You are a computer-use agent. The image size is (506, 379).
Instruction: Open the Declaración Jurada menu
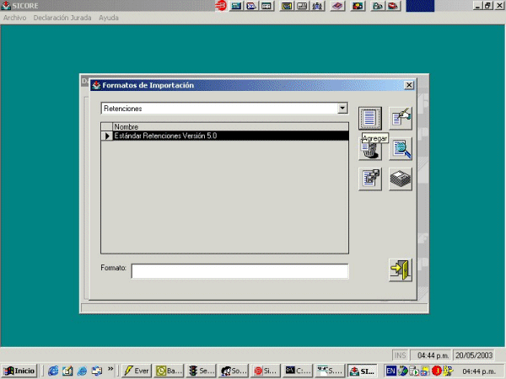coord(62,18)
